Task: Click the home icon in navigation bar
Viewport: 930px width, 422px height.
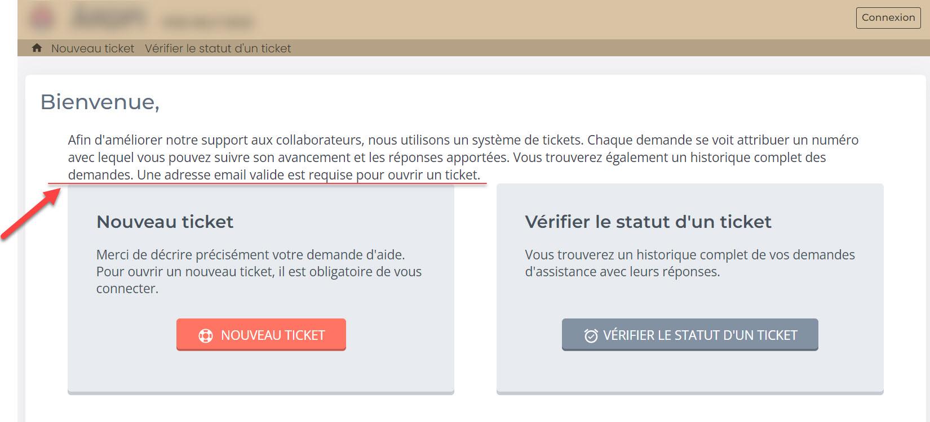Action: tap(37, 48)
